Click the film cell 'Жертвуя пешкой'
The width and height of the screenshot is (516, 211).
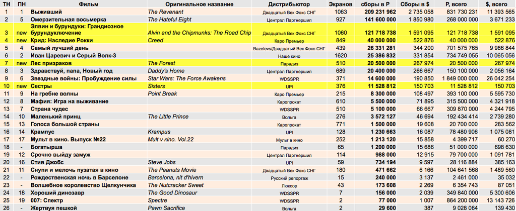coord(53,208)
